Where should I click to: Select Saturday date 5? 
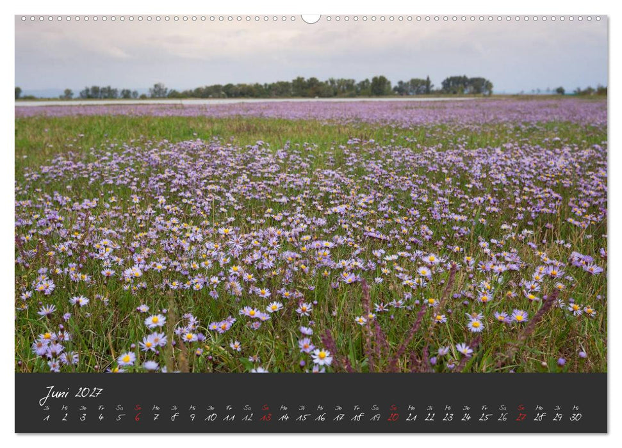(x=119, y=417)
